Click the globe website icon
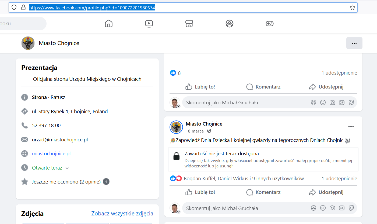 [24, 154]
